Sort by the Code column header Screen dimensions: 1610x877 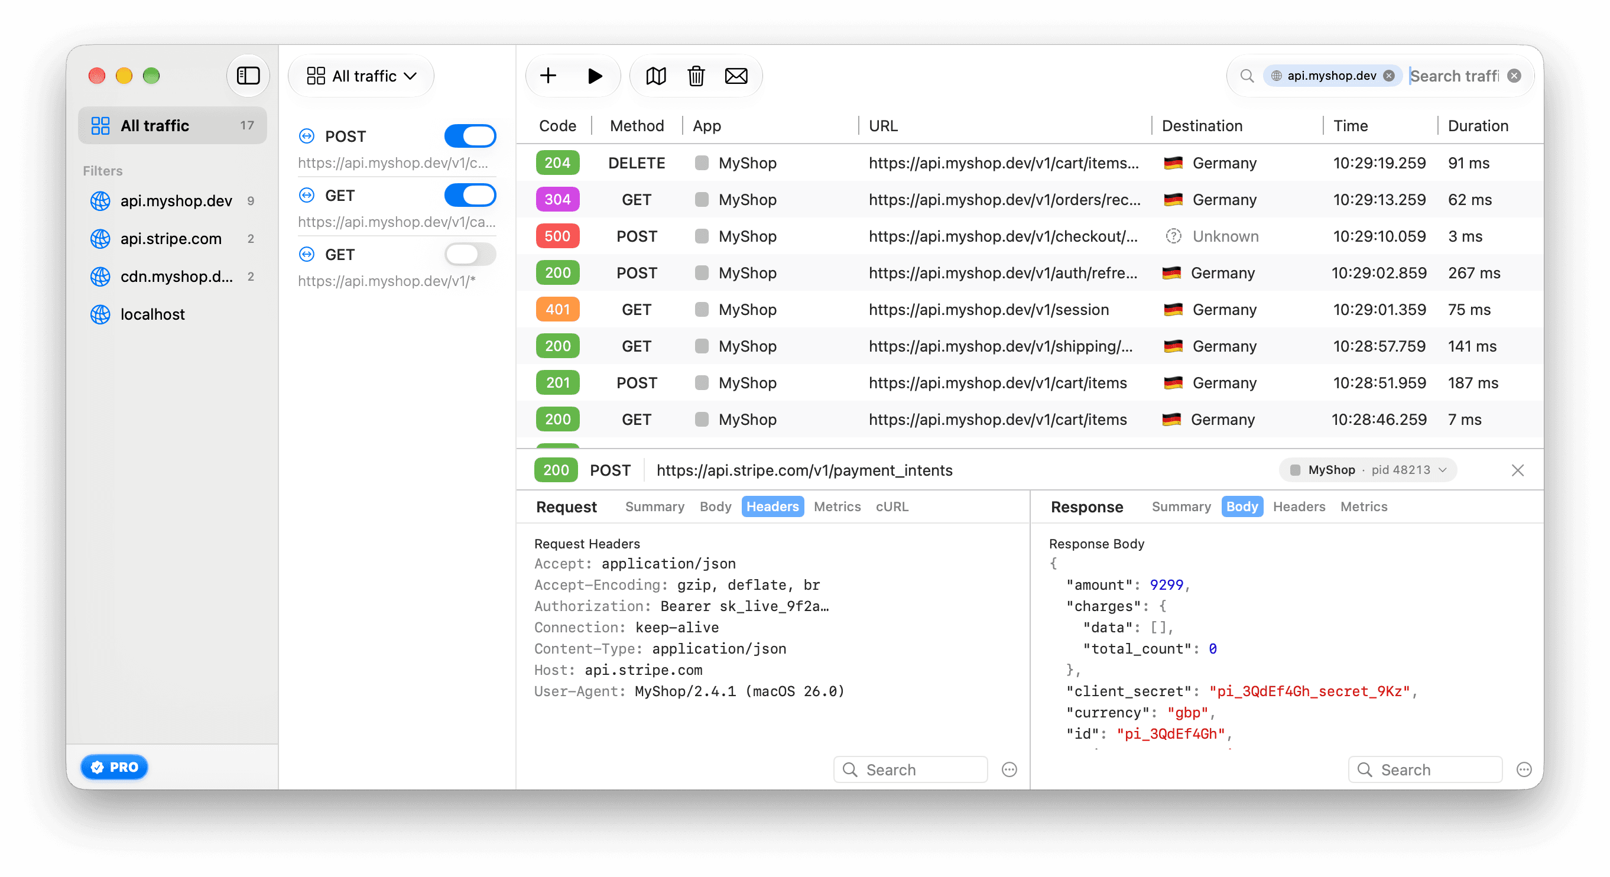click(x=557, y=126)
